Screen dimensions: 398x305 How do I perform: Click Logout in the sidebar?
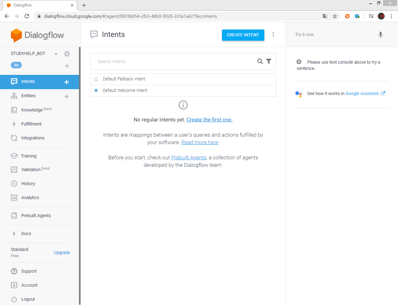[28, 299]
